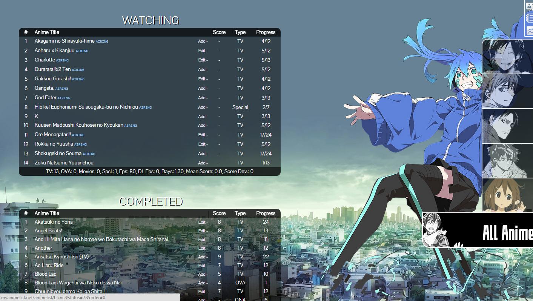This screenshot has height=301, width=533.
Task: Click Edit for Rokka no Yuusha
Action: tap(202, 144)
